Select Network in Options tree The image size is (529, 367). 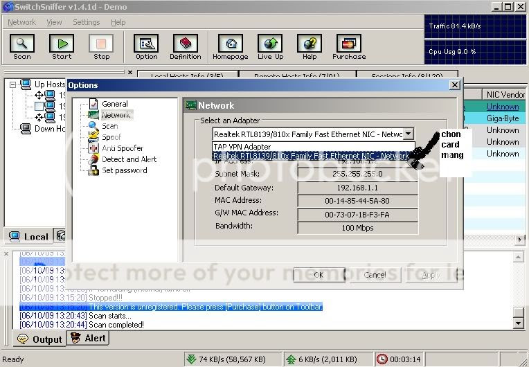(116, 115)
